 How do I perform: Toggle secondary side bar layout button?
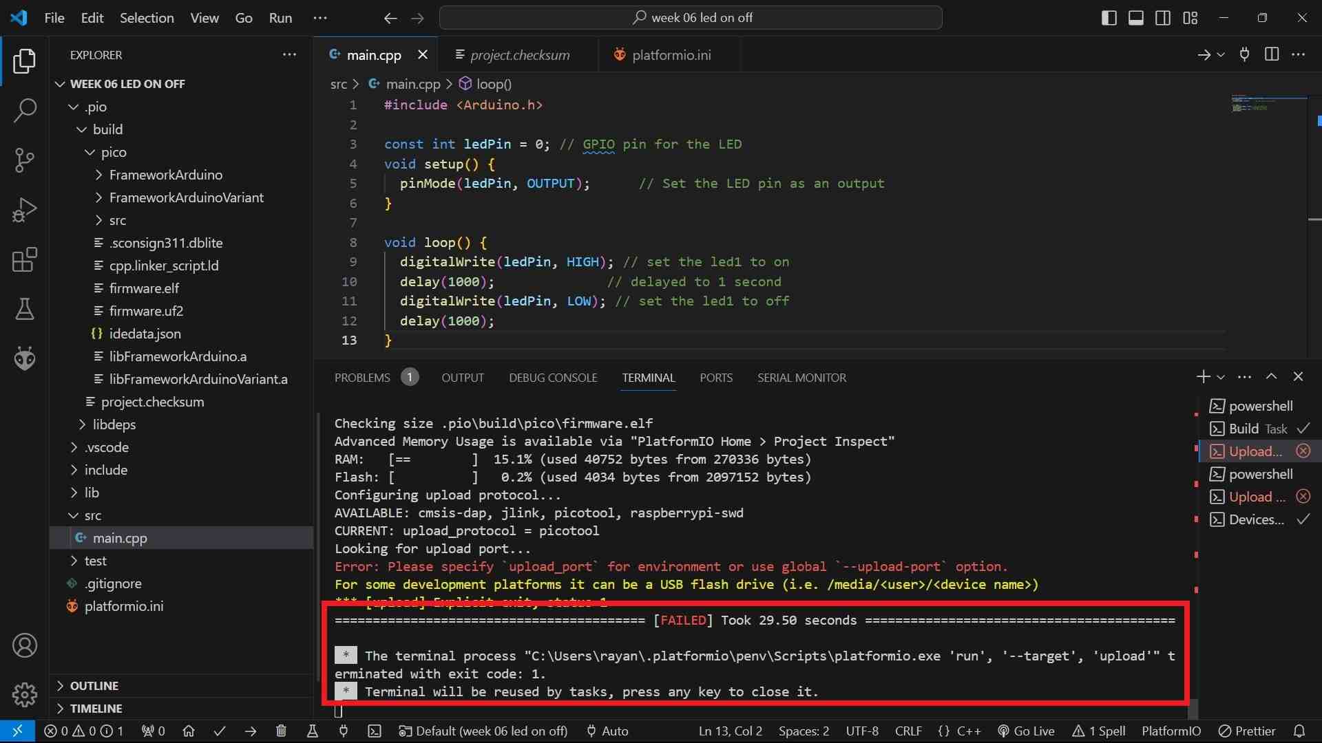[1163, 18]
